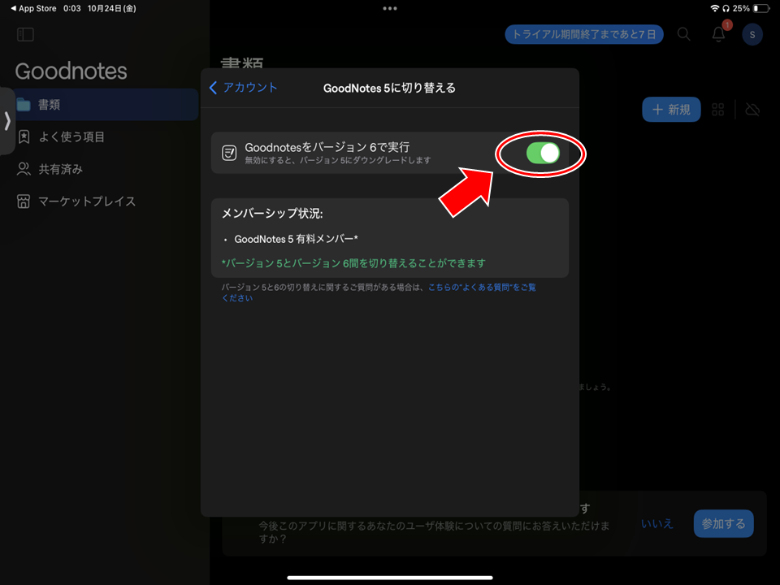Click the Goodnotes version 6 row icon
Image resolution: width=780 pixels, height=585 pixels.
(x=229, y=153)
